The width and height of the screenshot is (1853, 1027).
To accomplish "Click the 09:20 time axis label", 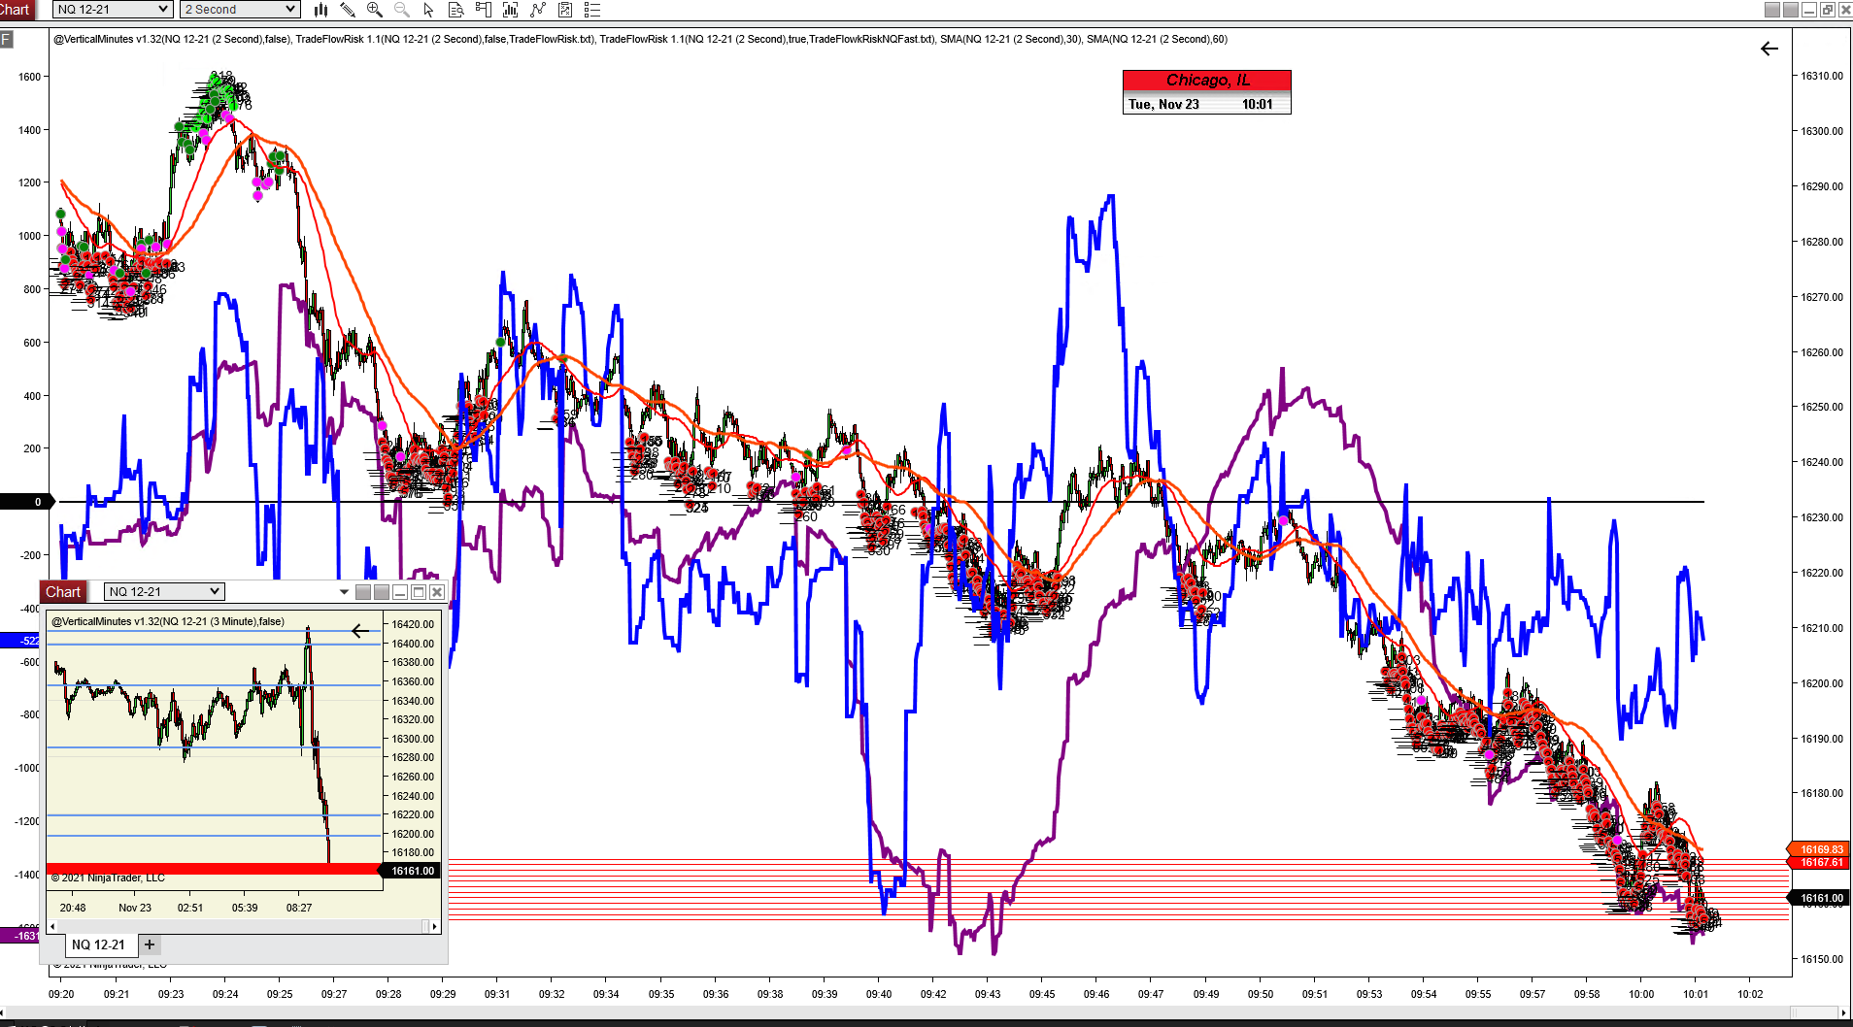I will point(61,994).
